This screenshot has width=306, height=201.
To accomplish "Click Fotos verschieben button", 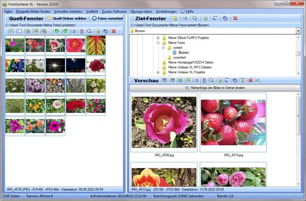I will point(108,18).
